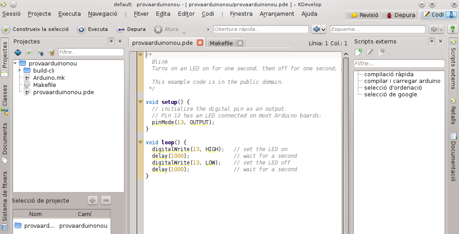Select compilació ràpida script
This screenshot has height=234, width=459.
389,74
